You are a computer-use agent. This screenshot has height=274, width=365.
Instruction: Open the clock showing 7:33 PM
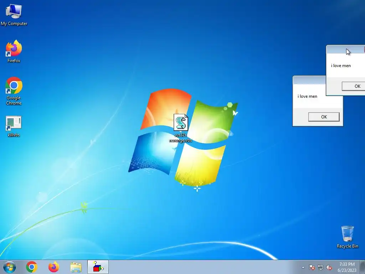point(347,267)
